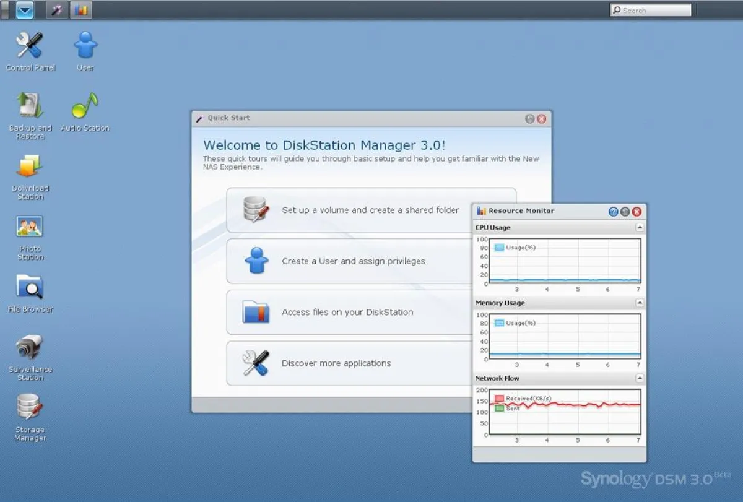Open the Control Panel desktop icon
This screenshot has width=743, height=502.
(30, 47)
